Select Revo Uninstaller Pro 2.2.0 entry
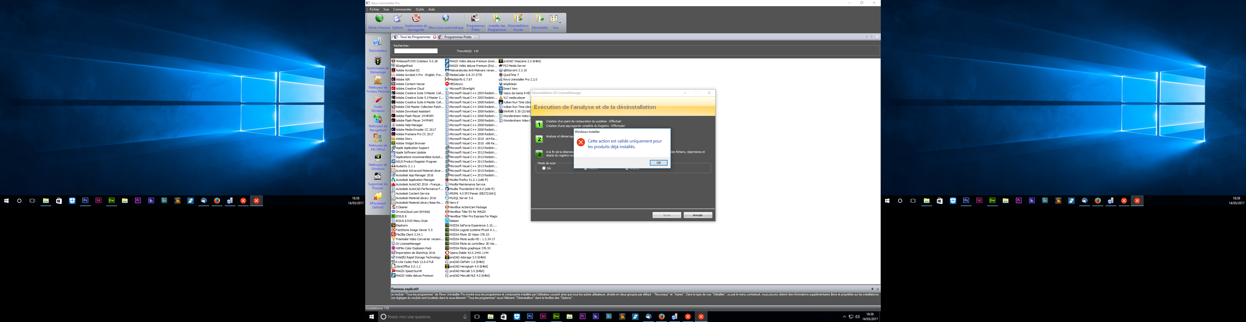The height and width of the screenshot is (322, 1246). [x=518, y=79]
